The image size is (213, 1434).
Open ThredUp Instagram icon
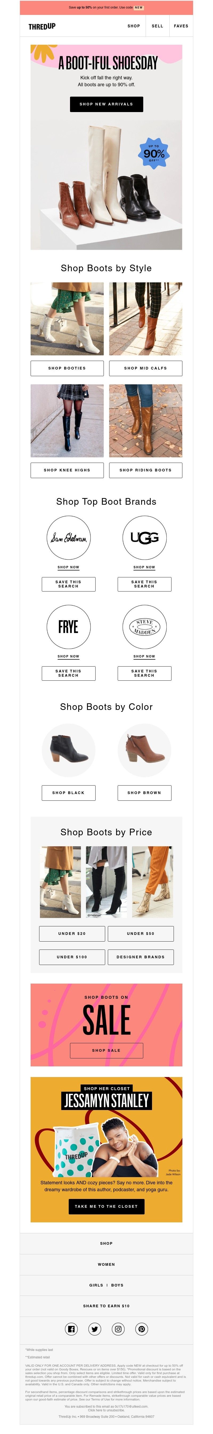[x=118, y=1329]
